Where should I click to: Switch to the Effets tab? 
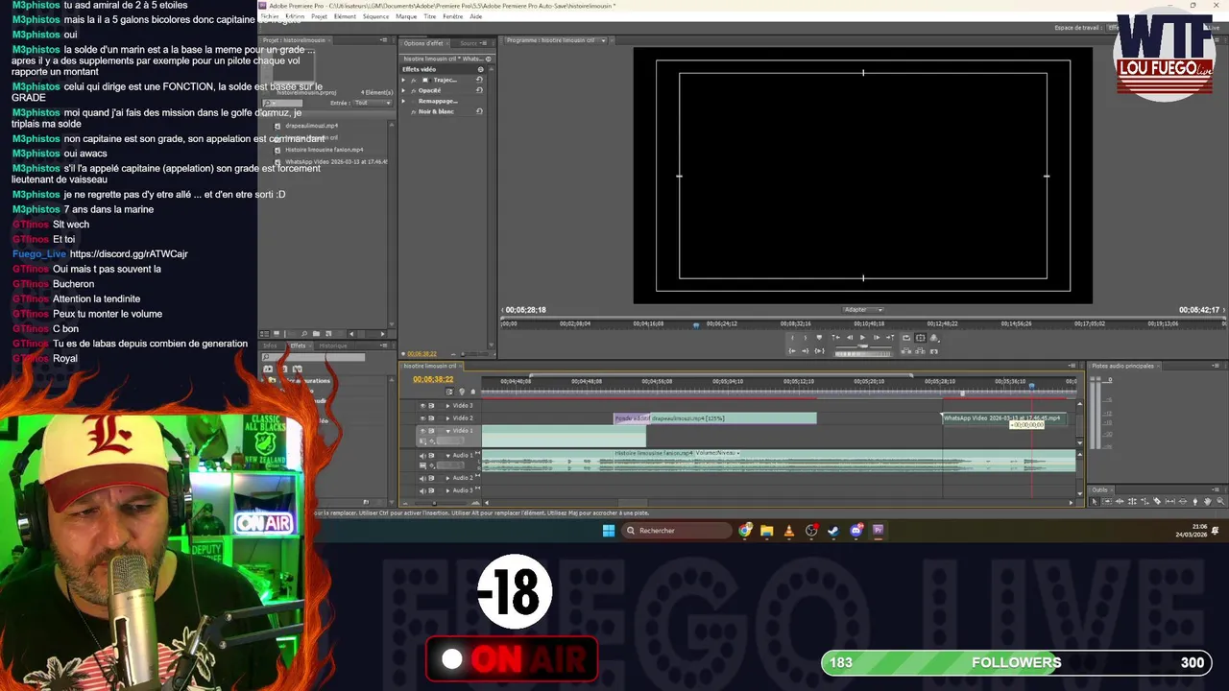tap(298, 345)
